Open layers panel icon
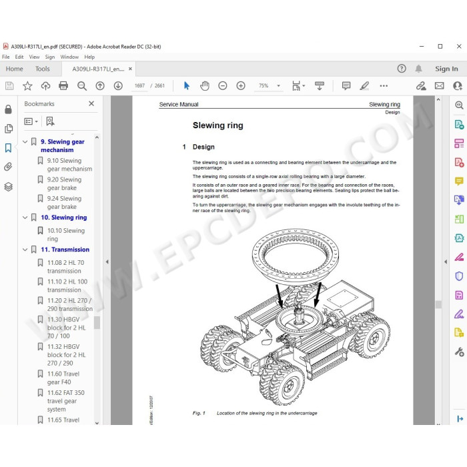The height and width of the screenshot is (467, 467). click(x=8, y=187)
